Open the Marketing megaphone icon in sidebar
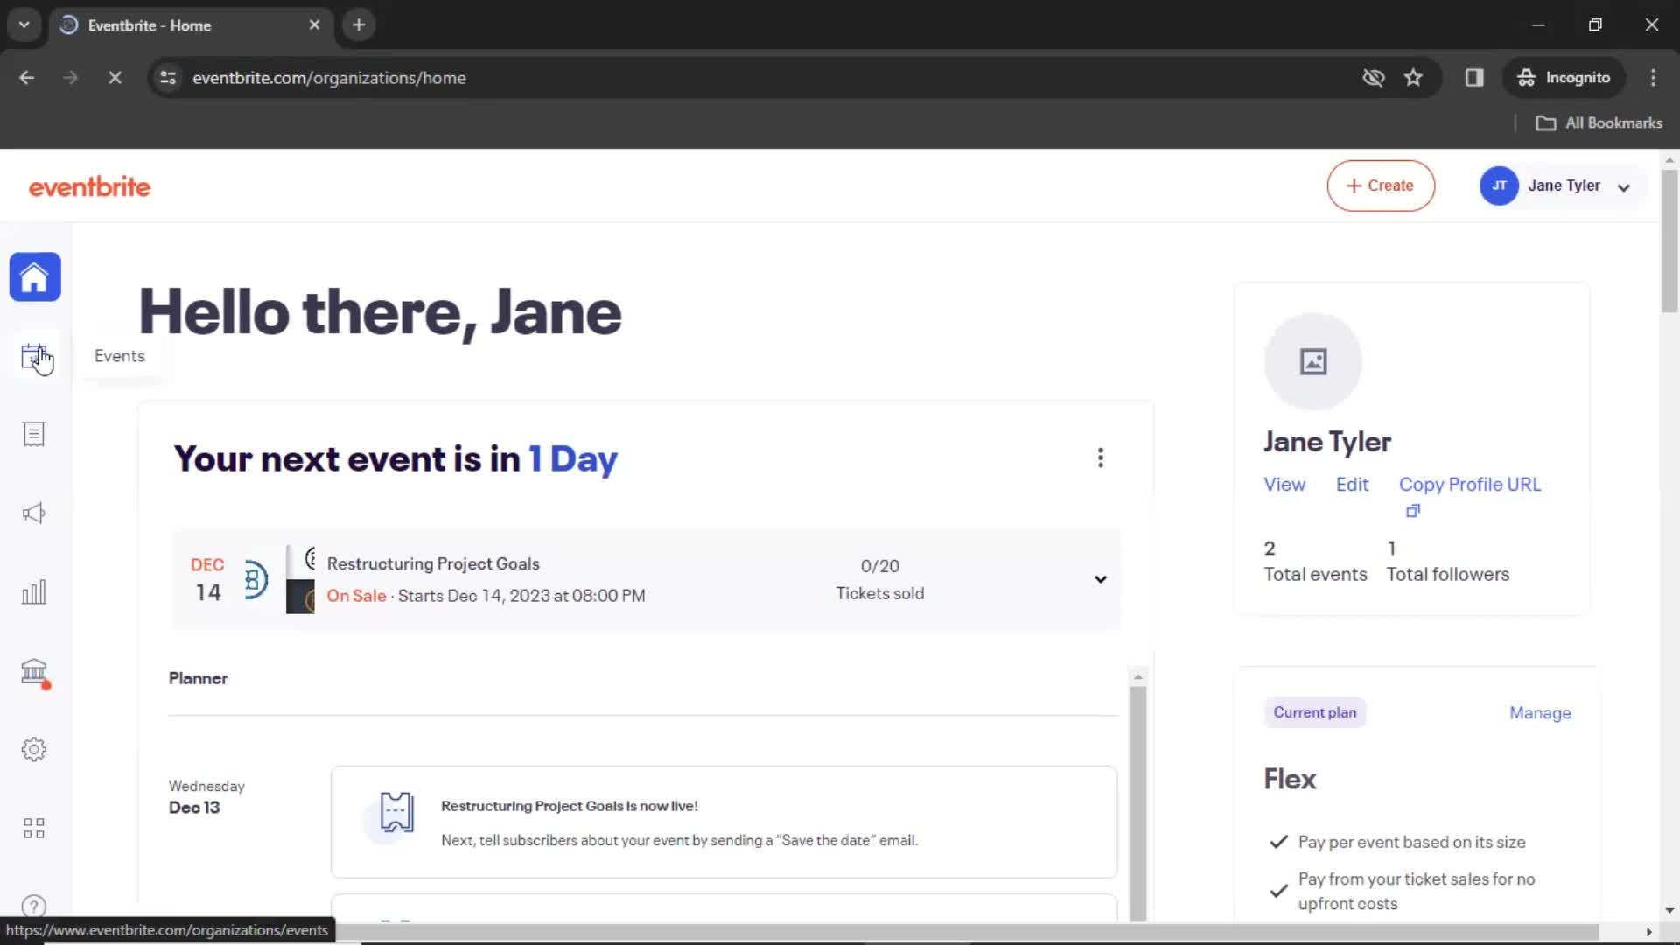1680x945 pixels. (x=34, y=514)
